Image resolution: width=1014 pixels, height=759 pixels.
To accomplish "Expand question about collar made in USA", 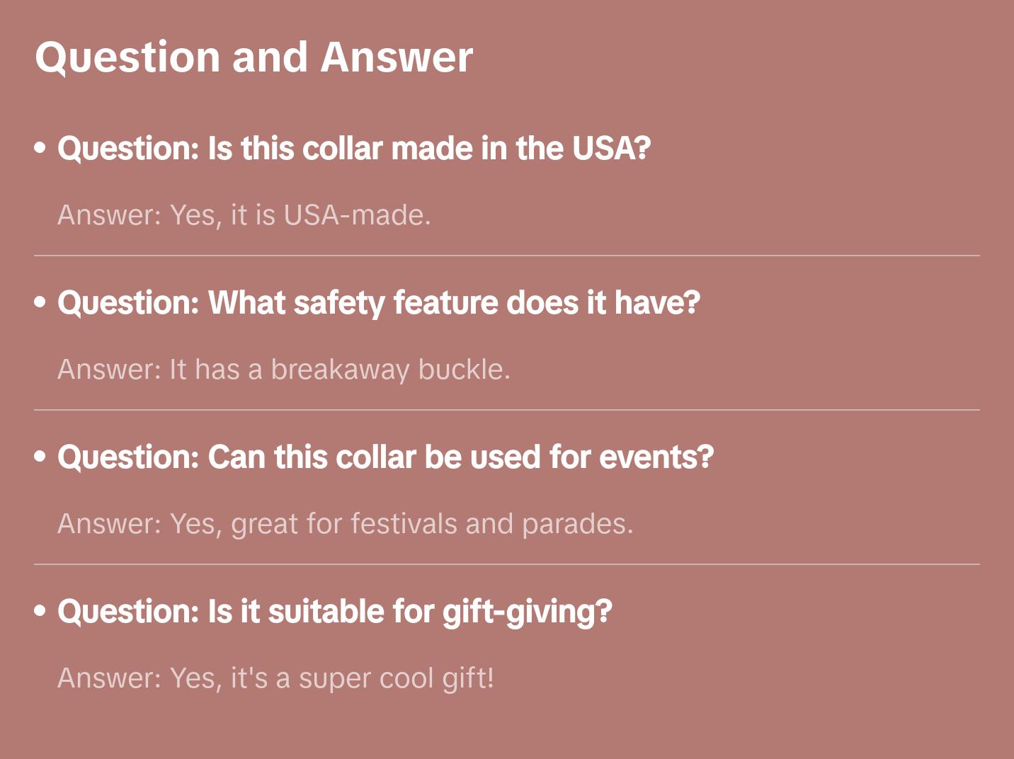I will pos(354,149).
